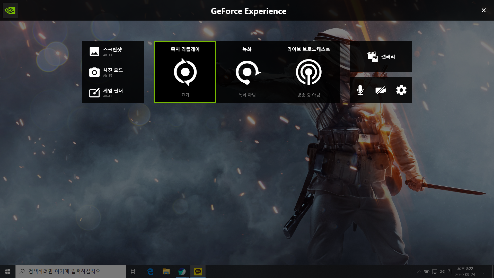Open Game Filter (게임 필터) icon
Image resolution: width=494 pixels, height=278 pixels.
(94, 93)
